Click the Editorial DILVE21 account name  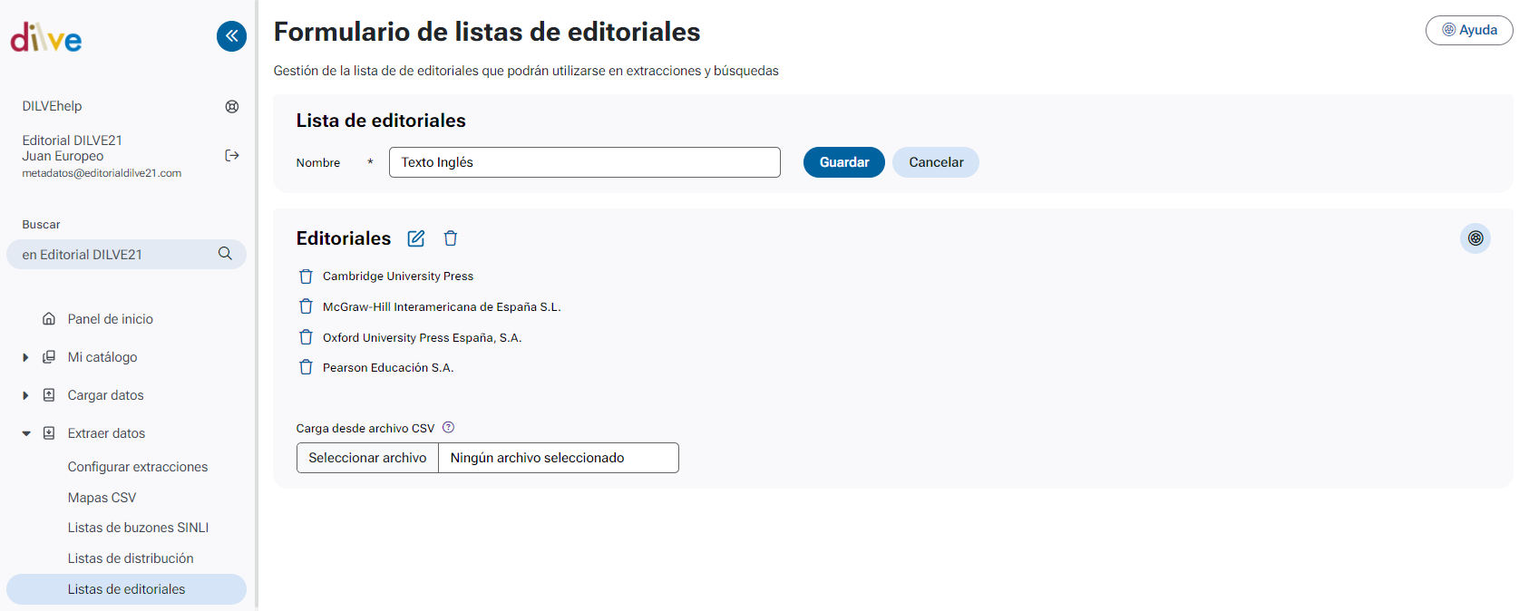pos(73,141)
